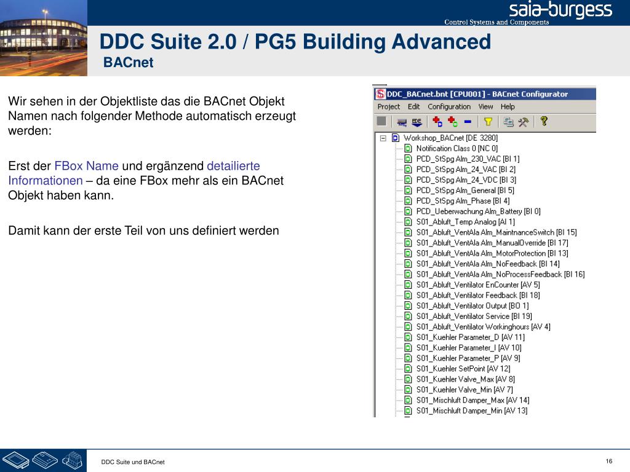Click the EDE export toolbar icon
The width and height of the screenshot is (630, 472).
417,122
